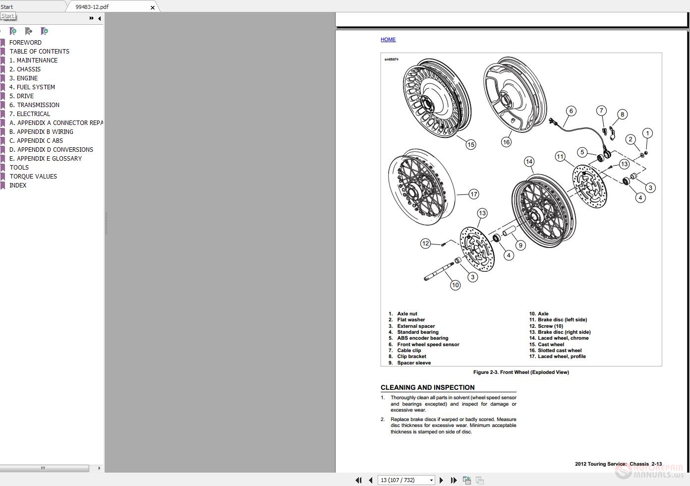Click the add new bookmark icon

pyautogui.click(x=13, y=31)
